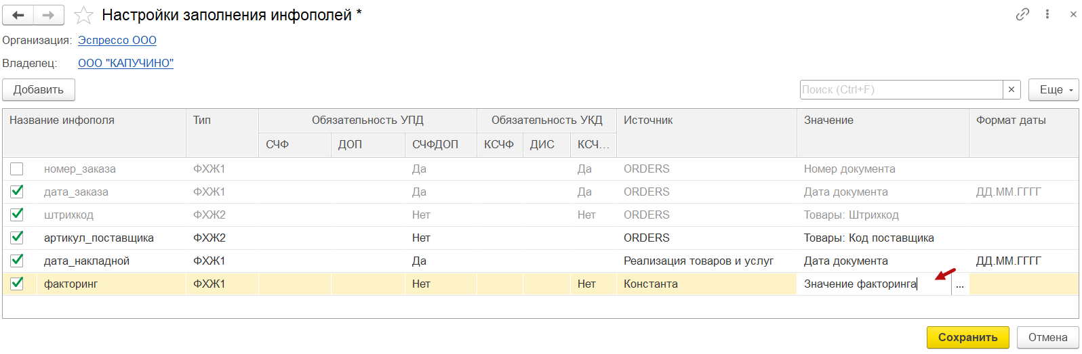
Task: Open value picker ellipsis in факторинг row
Action: click(960, 285)
